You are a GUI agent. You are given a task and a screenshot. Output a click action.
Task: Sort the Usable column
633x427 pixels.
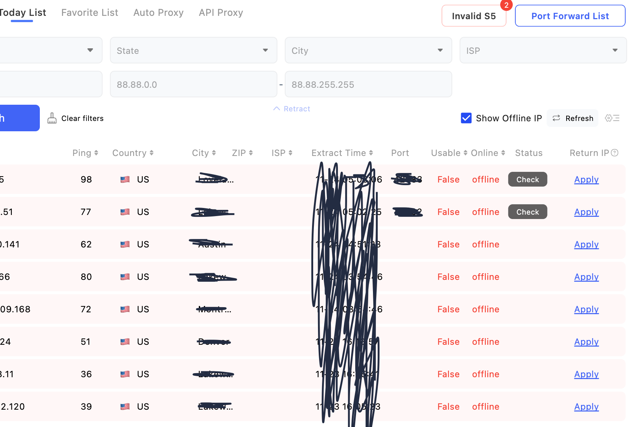pos(466,153)
